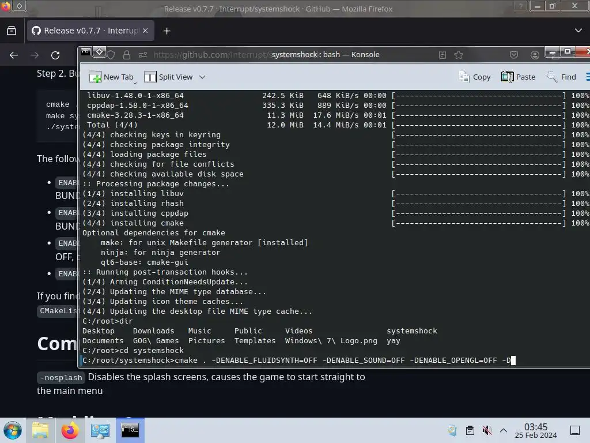590x443 pixels.
Task: Expand the New Tab dropdown arrow in Konsole
Action: [135, 82]
